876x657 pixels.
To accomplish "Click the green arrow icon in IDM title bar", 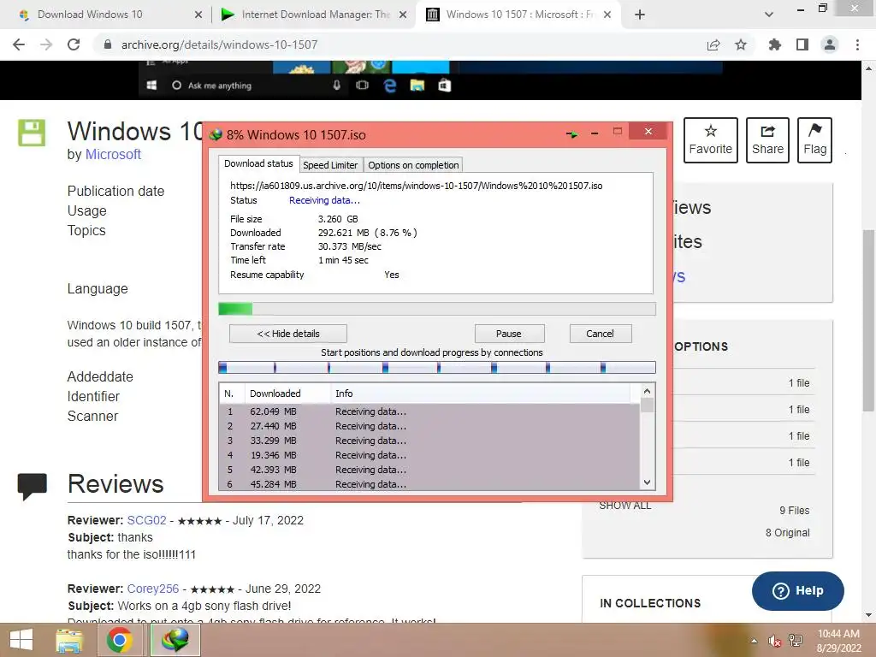I will pyautogui.click(x=571, y=134).
